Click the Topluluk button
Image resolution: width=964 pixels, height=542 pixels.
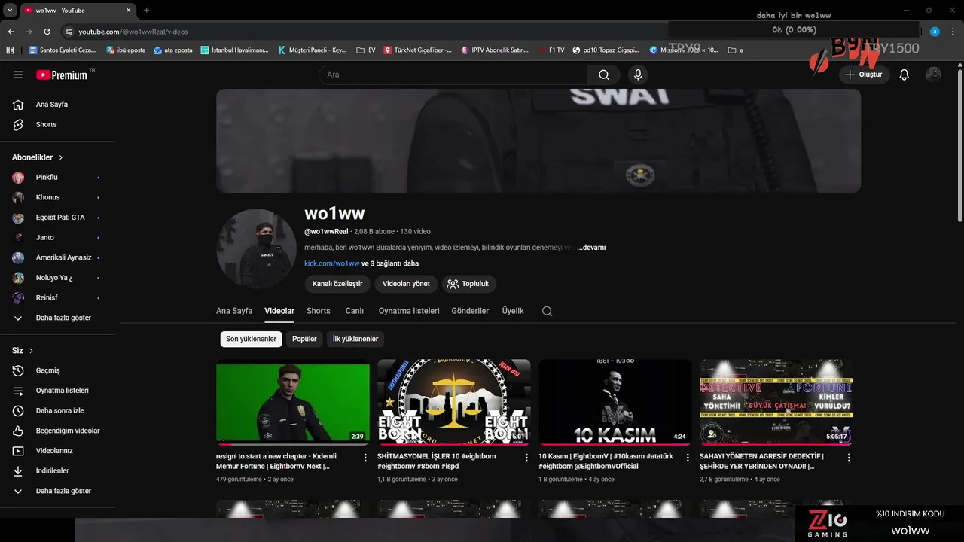click(469, 284)
